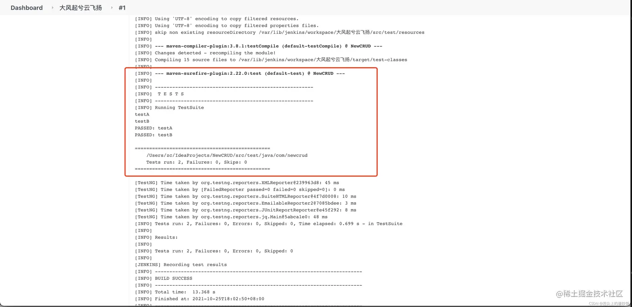Click the Tests run: 2, Skips: 0 line
This screenshot has height=307, width=632.
tap(196, 162)
